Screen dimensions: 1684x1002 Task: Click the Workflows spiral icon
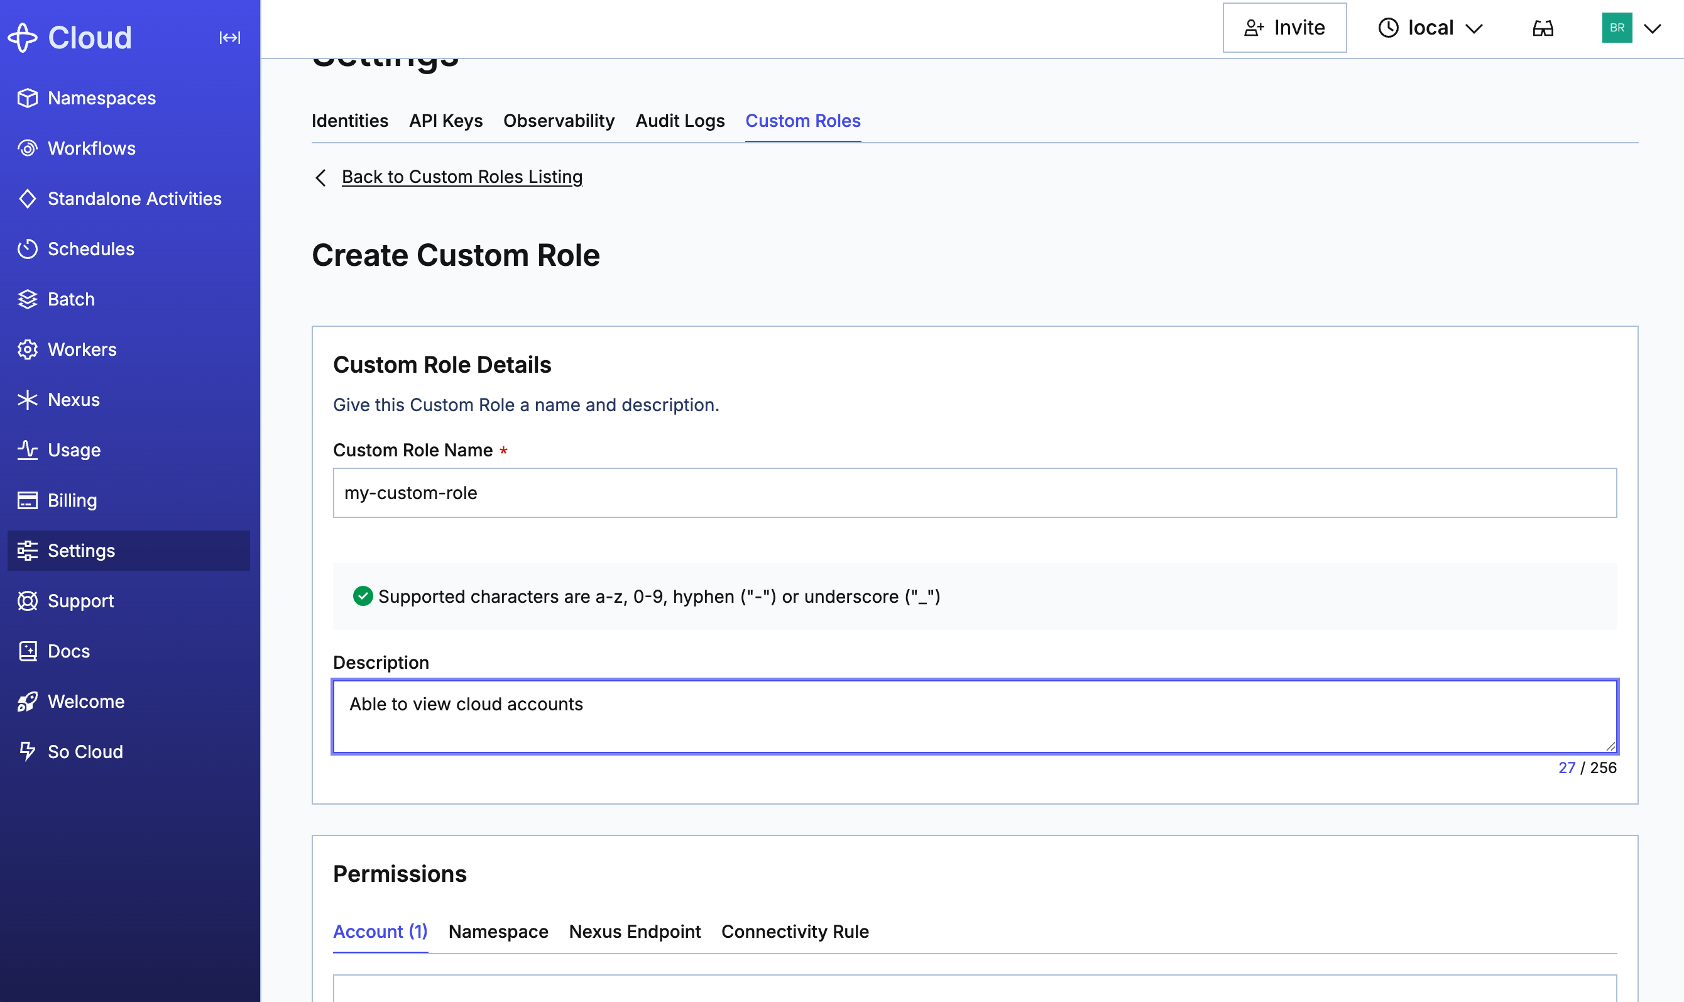pyautogui.click(x=28, y=148)
